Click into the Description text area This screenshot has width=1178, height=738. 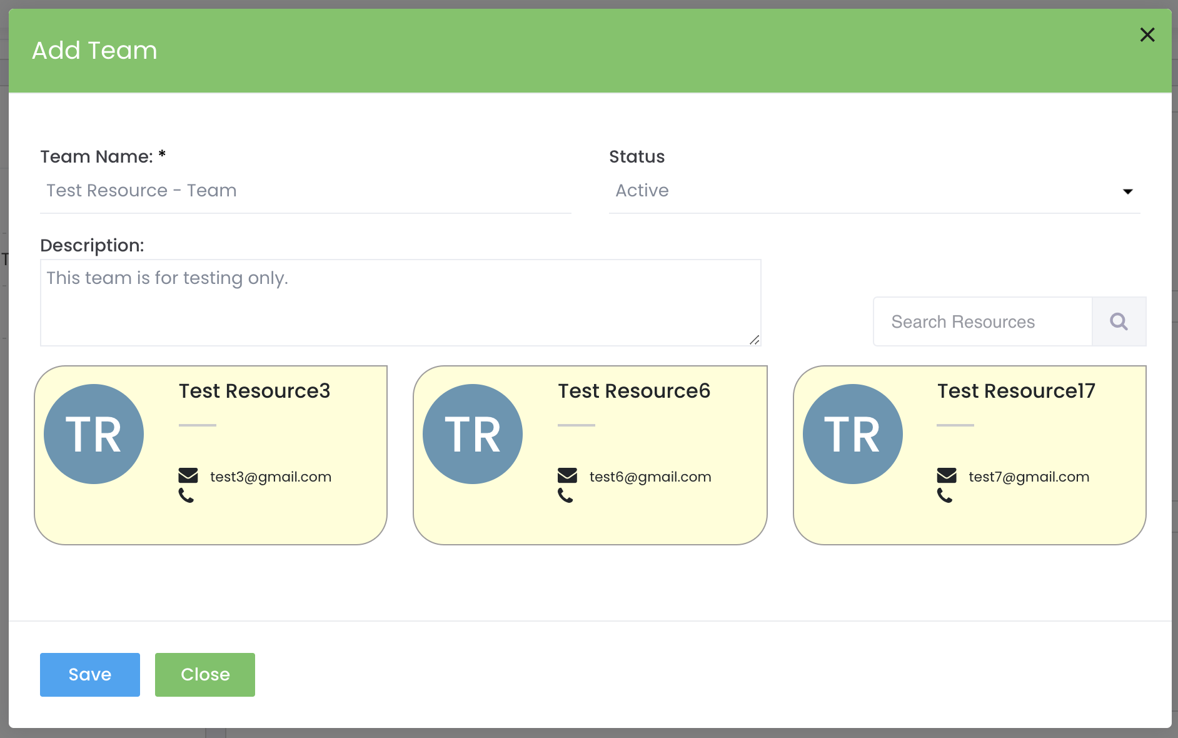(x=401, y=303)
